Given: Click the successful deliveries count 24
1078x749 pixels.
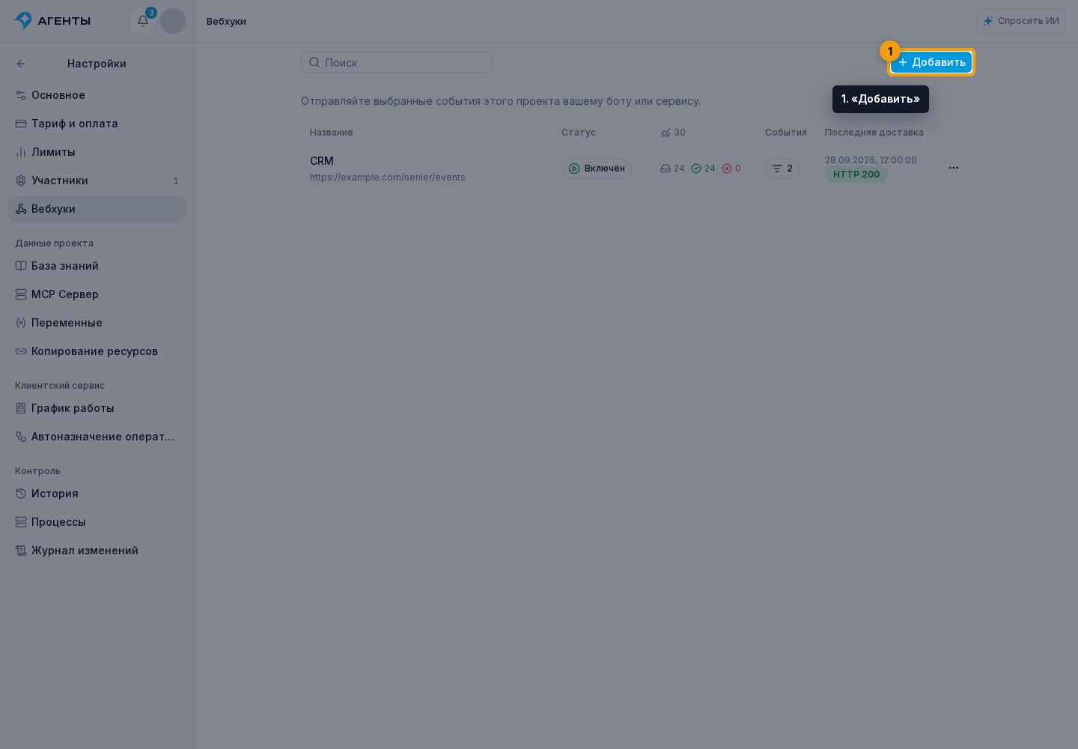Looking at the screenshot, I should point(710,169).
